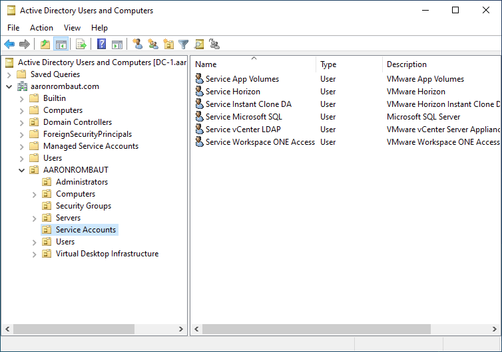The width and height of the screenshot is (502, 352).
Task: Open Help with the question mark icon
Action: [x=102, y=44]
